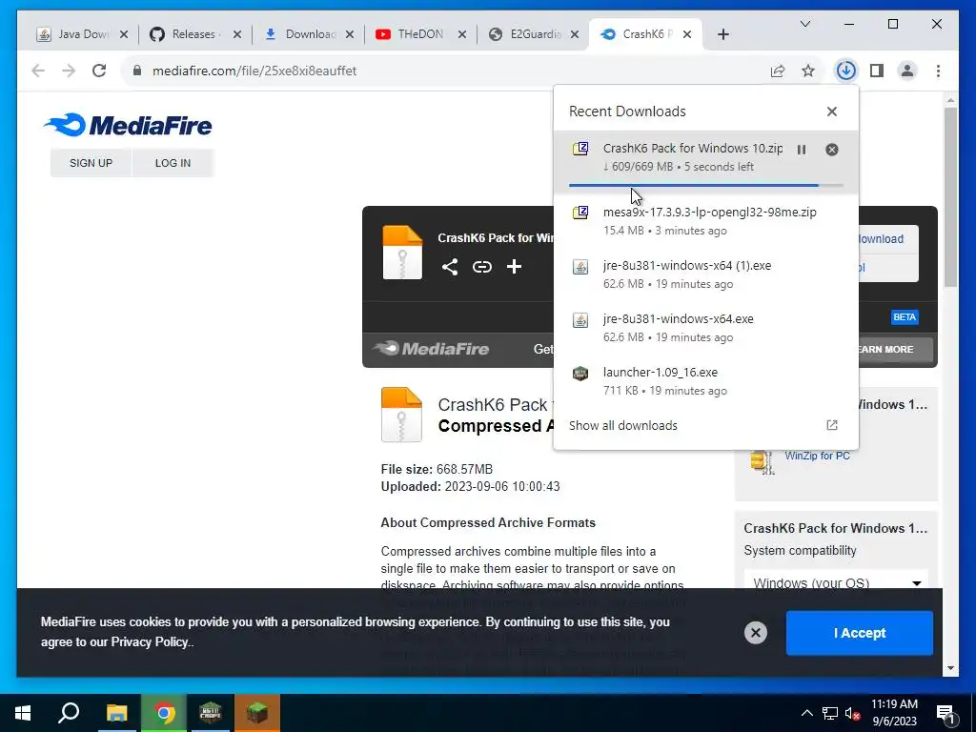
Task: Click the LOG IN button
Action: [x=173, y=163]
